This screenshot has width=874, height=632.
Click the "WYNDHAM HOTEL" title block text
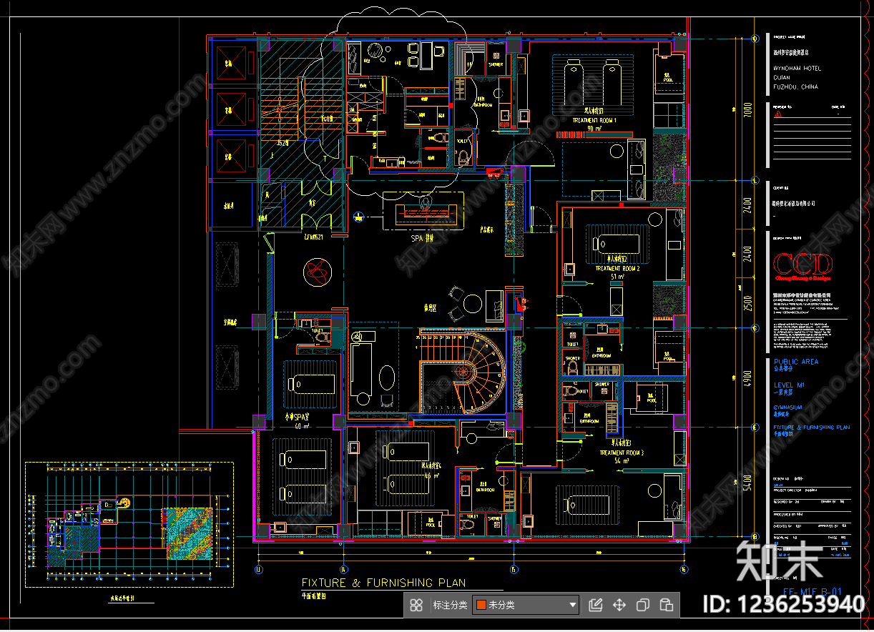797,69
